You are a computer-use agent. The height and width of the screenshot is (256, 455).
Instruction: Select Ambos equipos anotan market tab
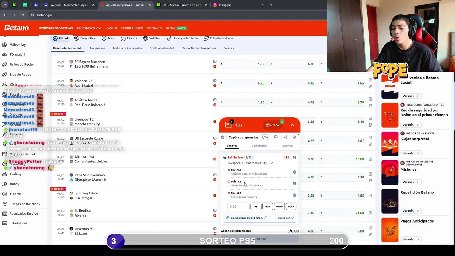pos(127,48)
